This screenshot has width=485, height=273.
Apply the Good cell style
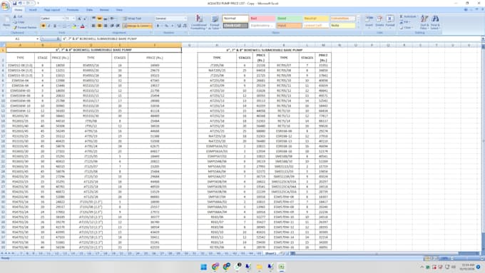point(289,19)
